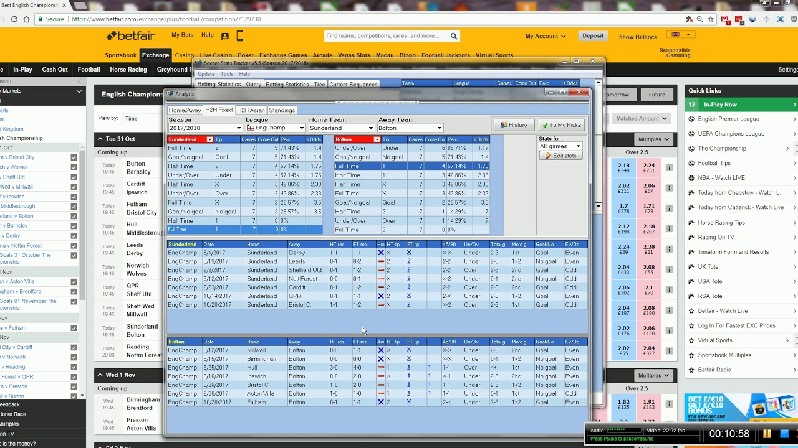
Task: Click the info icon beside odds 2.06 £67
Action: [669, 188]
